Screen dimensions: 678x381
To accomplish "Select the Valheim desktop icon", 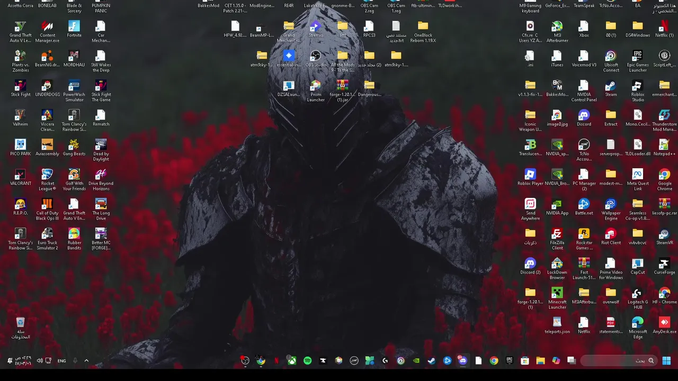I will point(20,118).
